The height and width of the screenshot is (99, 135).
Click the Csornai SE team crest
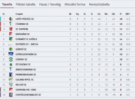11,24
